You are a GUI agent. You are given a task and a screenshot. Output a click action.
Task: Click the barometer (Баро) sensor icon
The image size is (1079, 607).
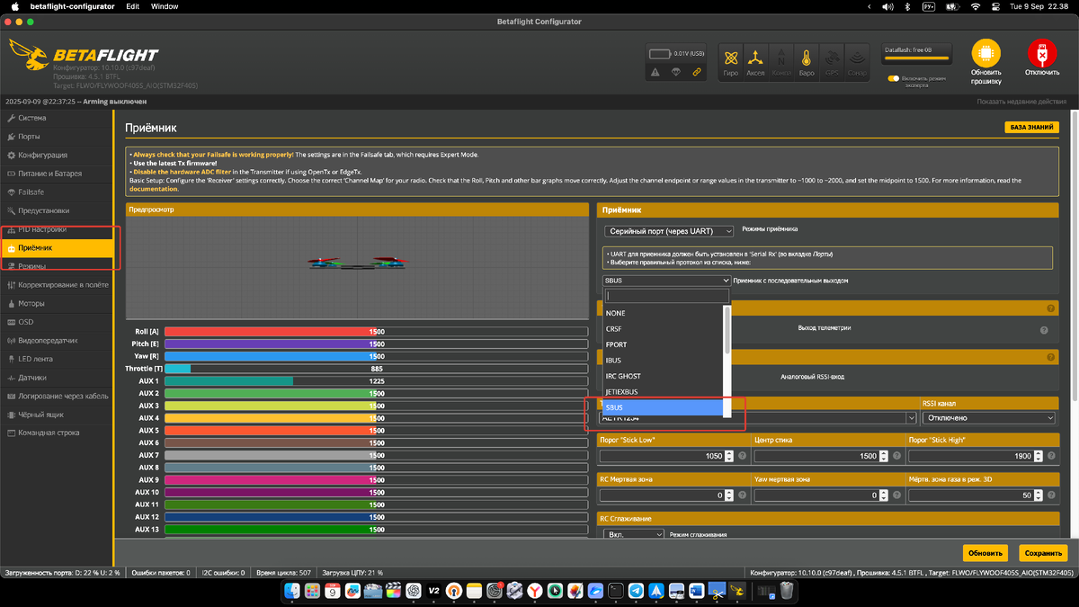click(807, 60)
